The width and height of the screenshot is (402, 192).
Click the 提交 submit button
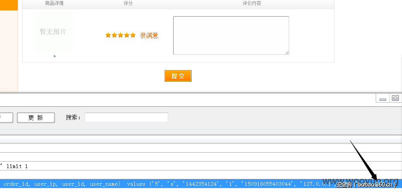178,76
